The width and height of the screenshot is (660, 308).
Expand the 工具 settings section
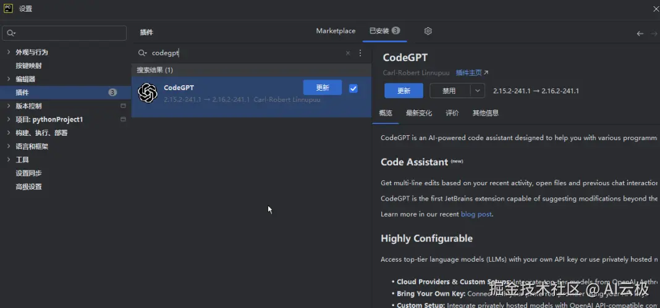point(9,160)
